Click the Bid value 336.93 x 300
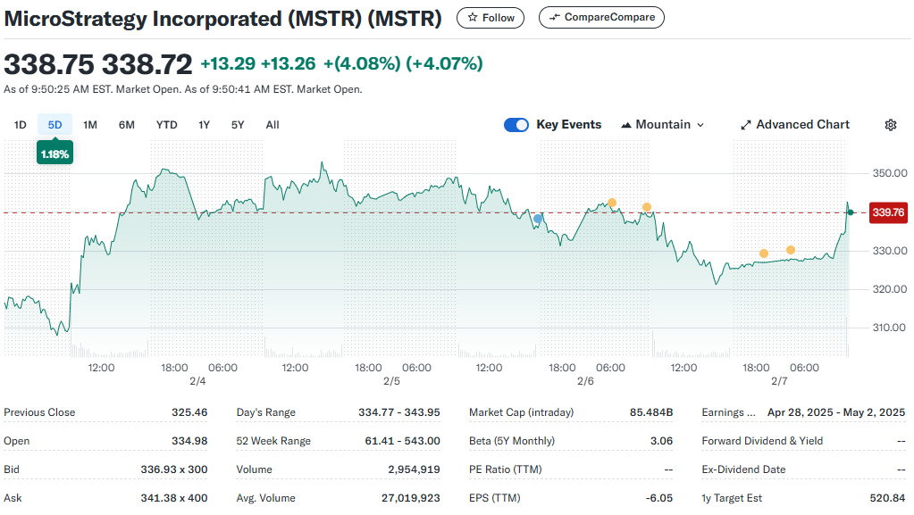The width and height of the screenshot is (914, 515). click(x=173, y=469)
